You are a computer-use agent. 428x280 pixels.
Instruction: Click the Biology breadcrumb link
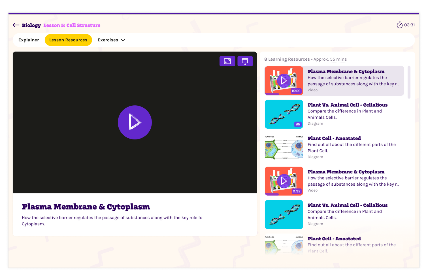coord(31,25)
